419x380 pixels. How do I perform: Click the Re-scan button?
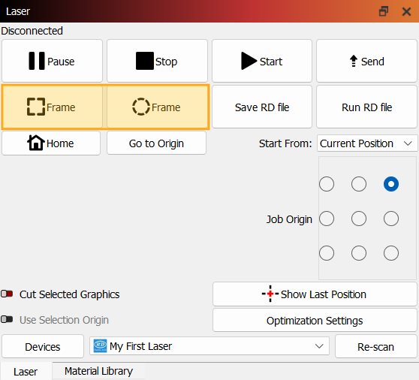[x=375, y=346]
